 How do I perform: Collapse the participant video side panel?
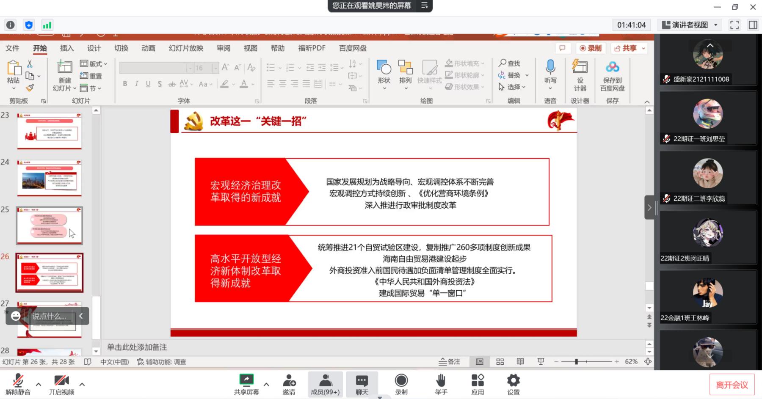649,207
